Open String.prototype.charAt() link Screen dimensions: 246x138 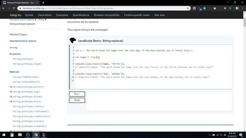[28, 107]
